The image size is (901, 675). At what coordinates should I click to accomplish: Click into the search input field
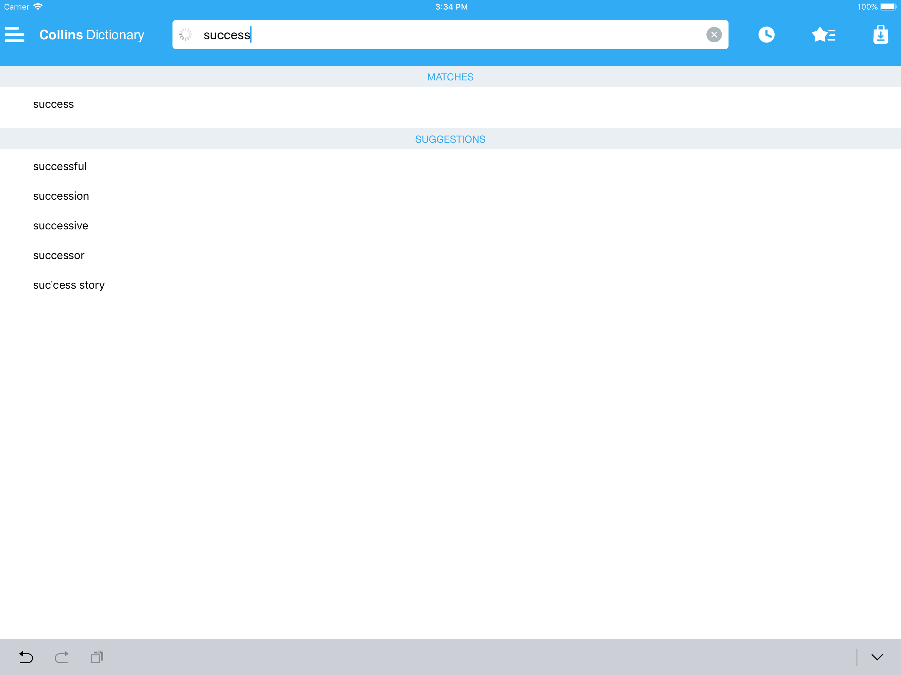448,35
